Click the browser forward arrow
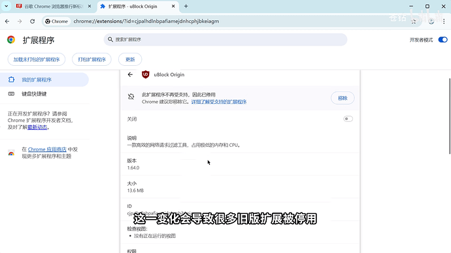Viewport: 451px width, 253px height. click(x=20, y=22)
